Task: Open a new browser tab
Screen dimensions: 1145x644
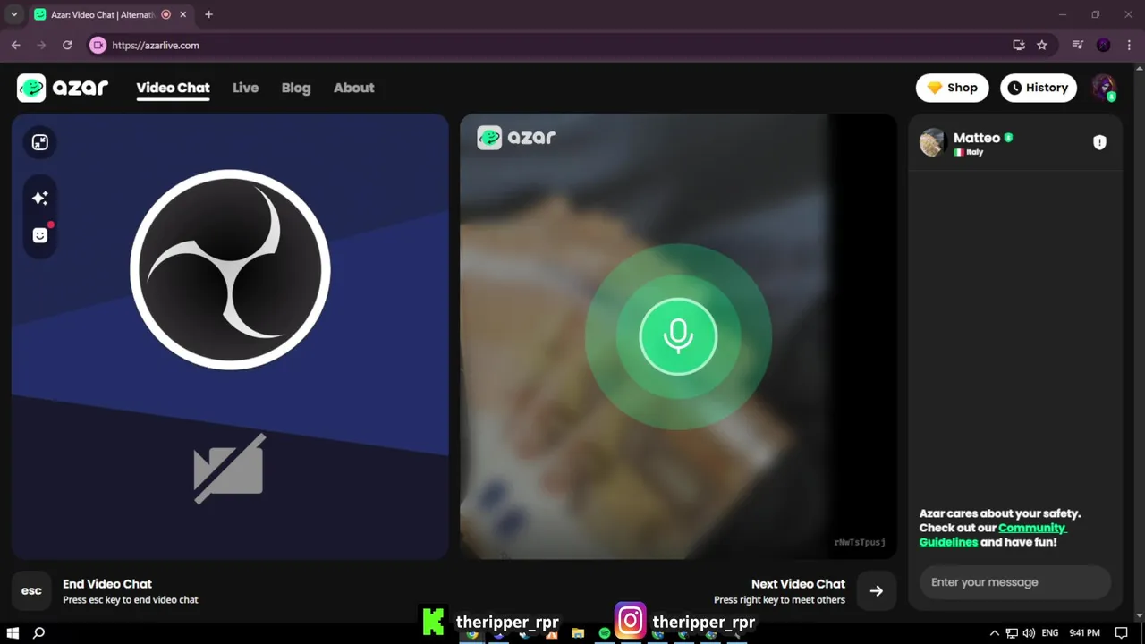Action: click(x=208, y=14)
